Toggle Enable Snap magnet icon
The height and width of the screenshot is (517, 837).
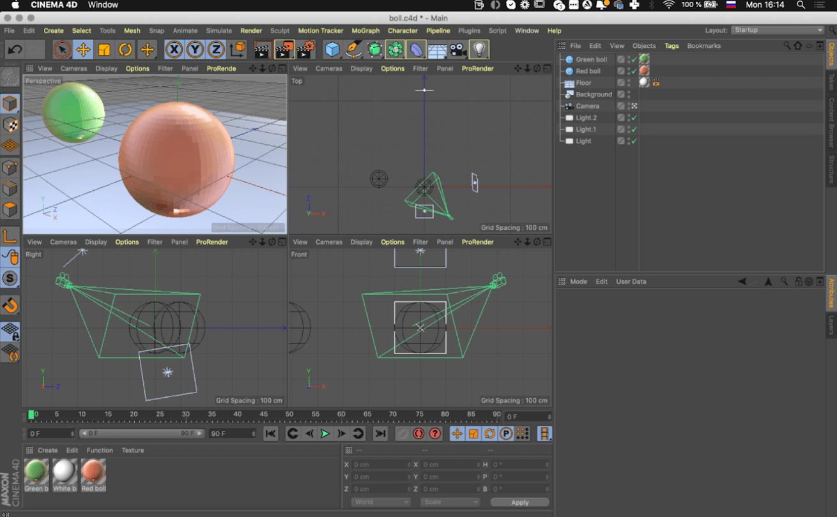10,304
